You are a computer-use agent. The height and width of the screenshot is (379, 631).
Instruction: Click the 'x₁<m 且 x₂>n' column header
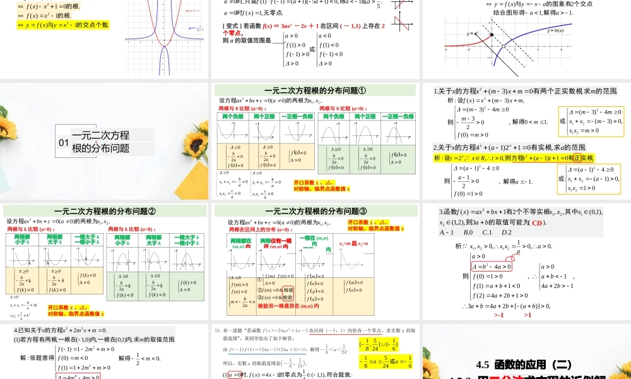[353, 244]
